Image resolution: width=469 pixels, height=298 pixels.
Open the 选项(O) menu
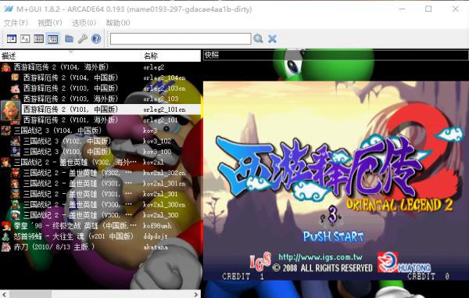click(x=84, y=23)
